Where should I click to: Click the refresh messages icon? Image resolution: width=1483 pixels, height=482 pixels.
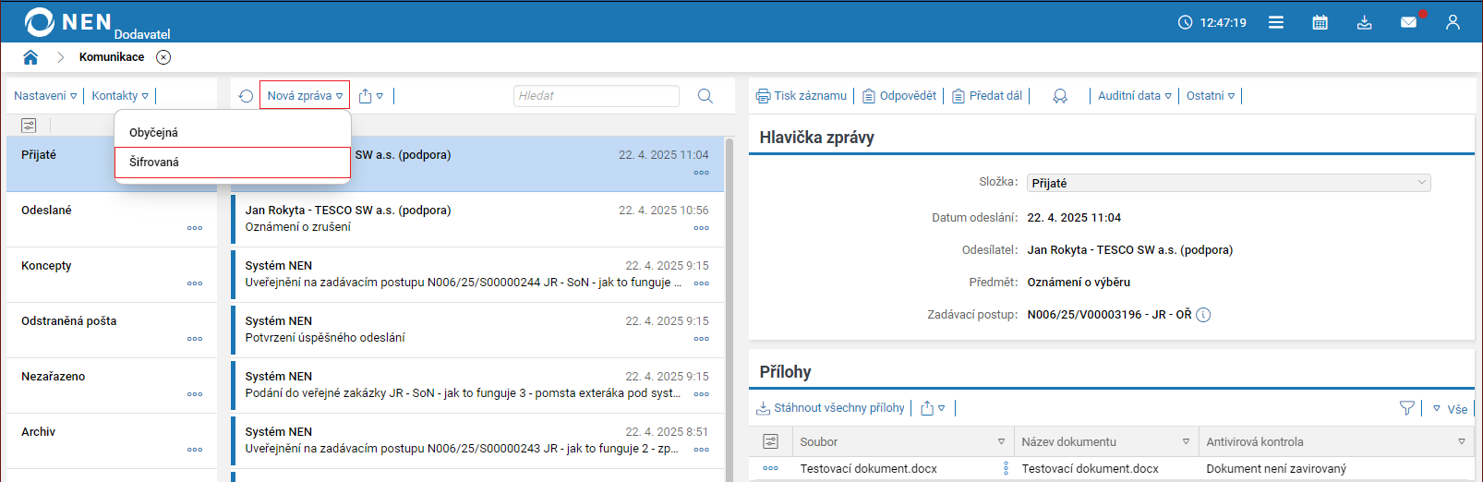[x=246, y=96]
